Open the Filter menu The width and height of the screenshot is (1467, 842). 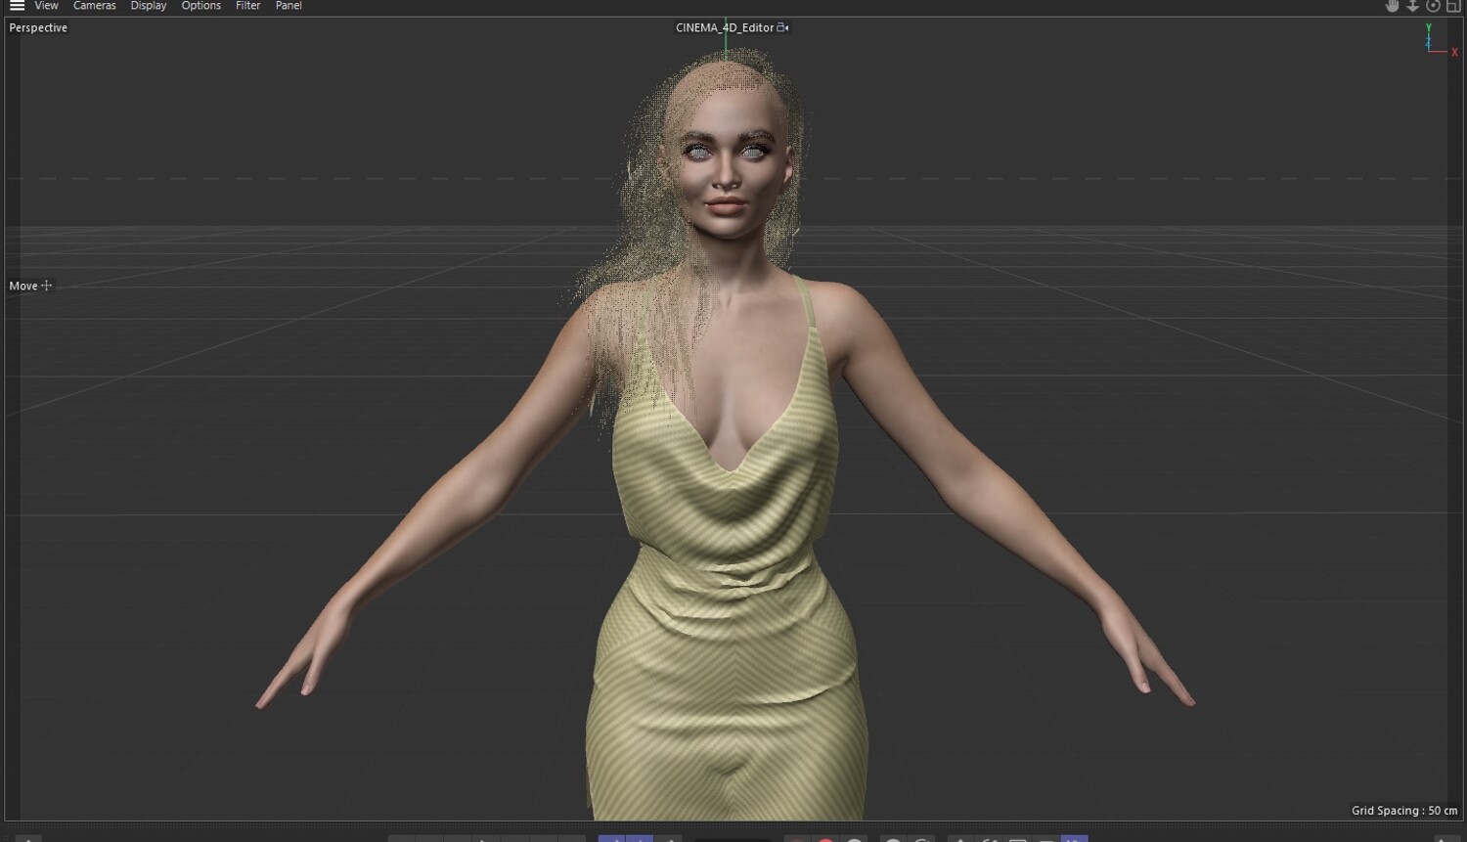(x=247, y=6)
